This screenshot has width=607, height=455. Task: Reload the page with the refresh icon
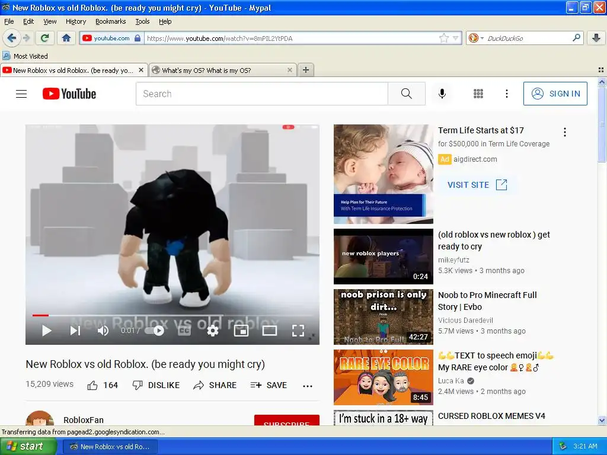(44, 38)
